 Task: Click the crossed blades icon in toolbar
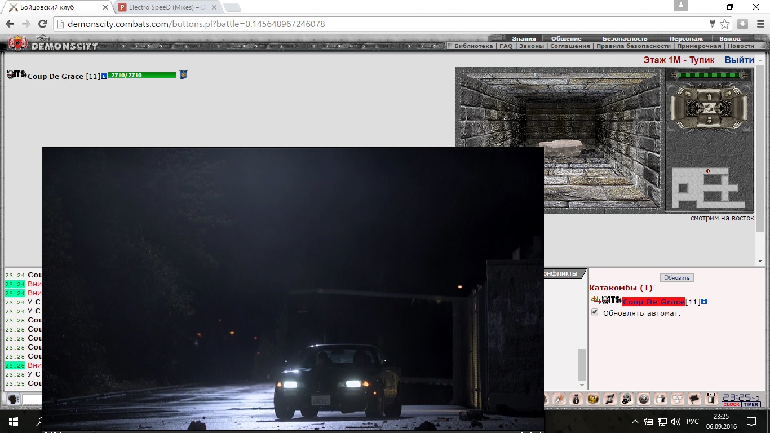pyautogui.click(x=610, y=399)
